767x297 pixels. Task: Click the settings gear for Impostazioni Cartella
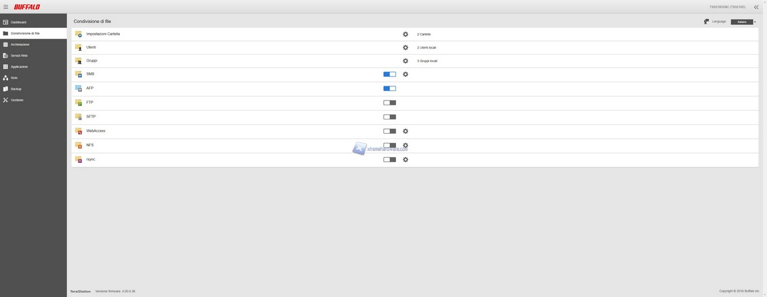(x=405, y=34)
